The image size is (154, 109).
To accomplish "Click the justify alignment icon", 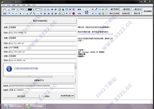I will 56,14.
